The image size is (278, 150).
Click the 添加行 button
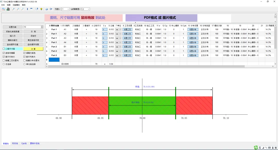coord(33,36)
